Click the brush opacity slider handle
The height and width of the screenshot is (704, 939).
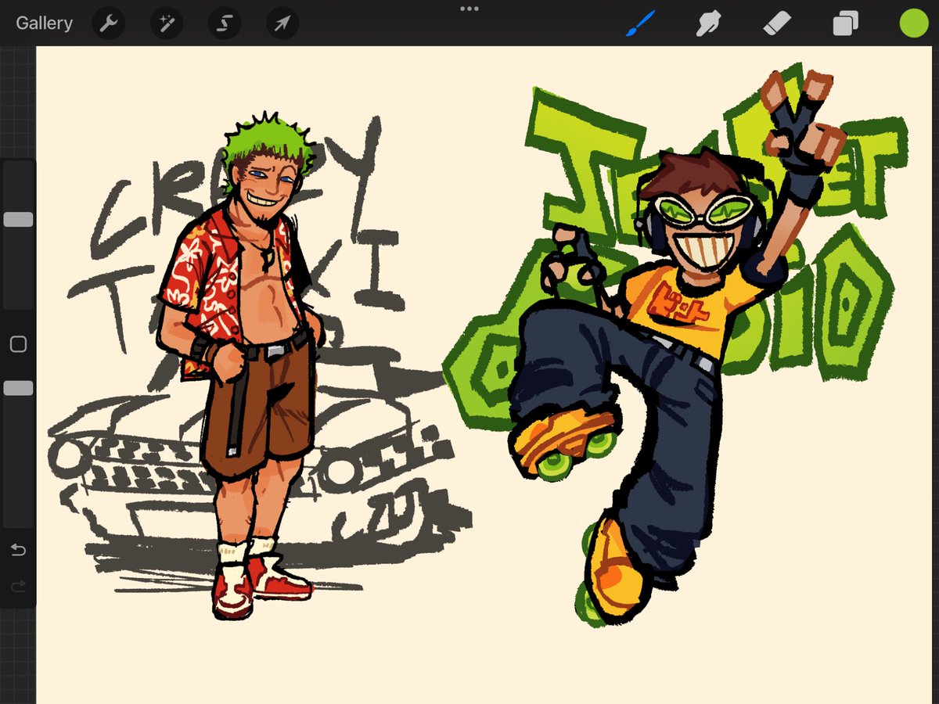18,388
